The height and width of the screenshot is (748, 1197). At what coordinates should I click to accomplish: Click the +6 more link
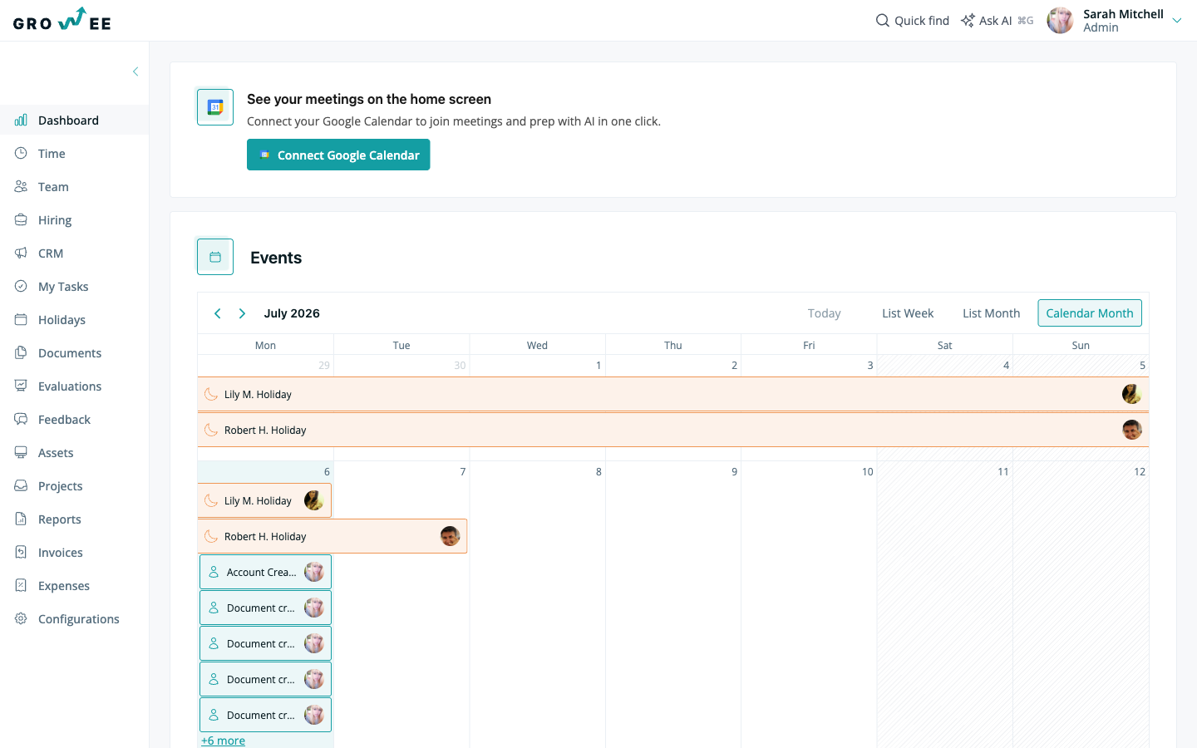tap(223, 741)
